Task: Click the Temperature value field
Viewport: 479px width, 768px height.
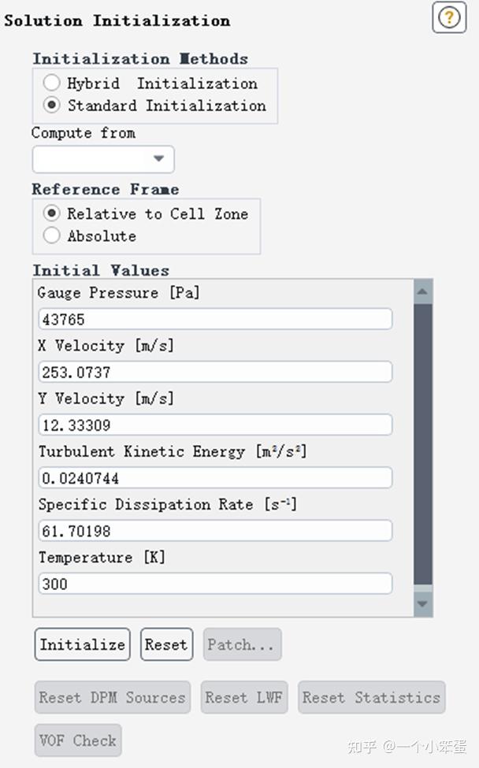Action: (214, 584)
